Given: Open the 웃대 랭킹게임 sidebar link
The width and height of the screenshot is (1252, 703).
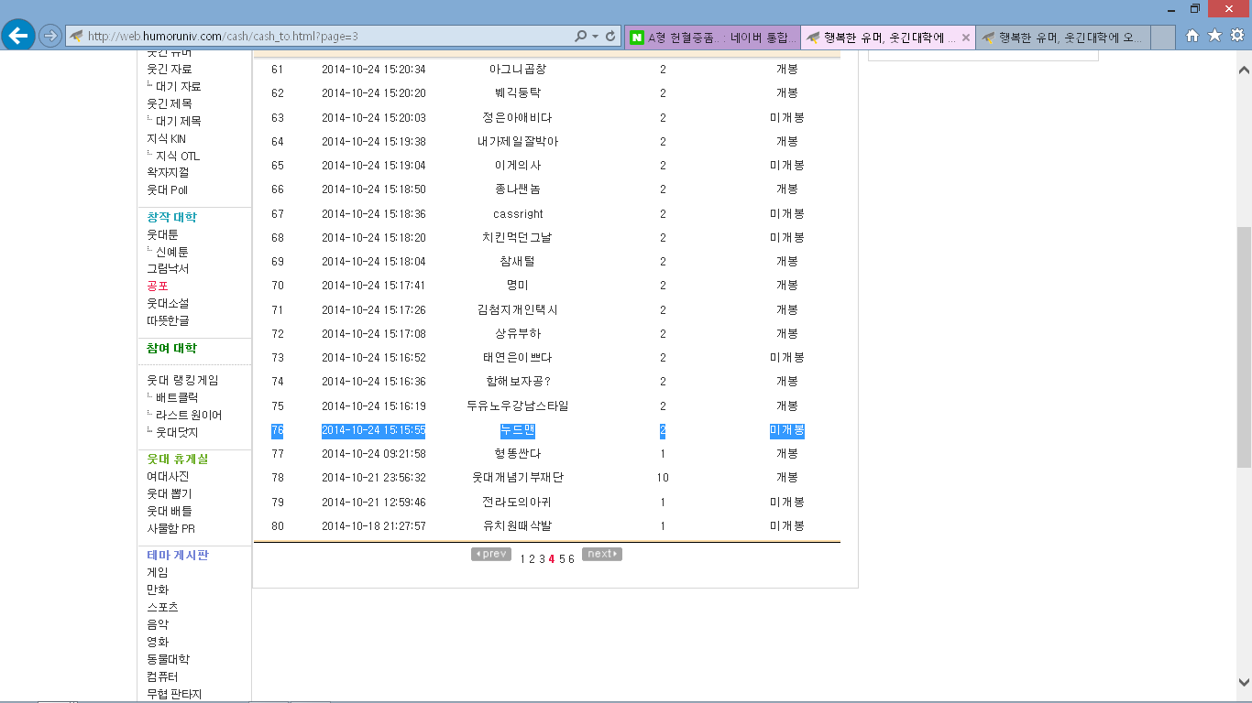Looking at the screenshot, I should pyautogui.click(x=182, y=380).
